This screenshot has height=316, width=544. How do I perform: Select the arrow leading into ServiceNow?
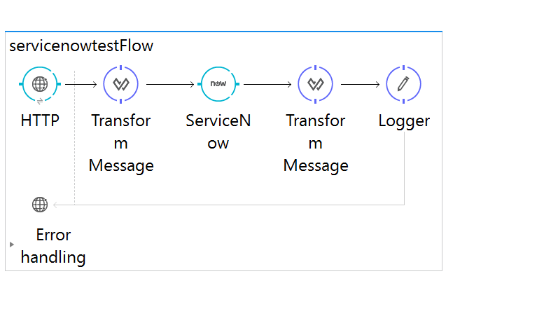(x=170, y=84)
